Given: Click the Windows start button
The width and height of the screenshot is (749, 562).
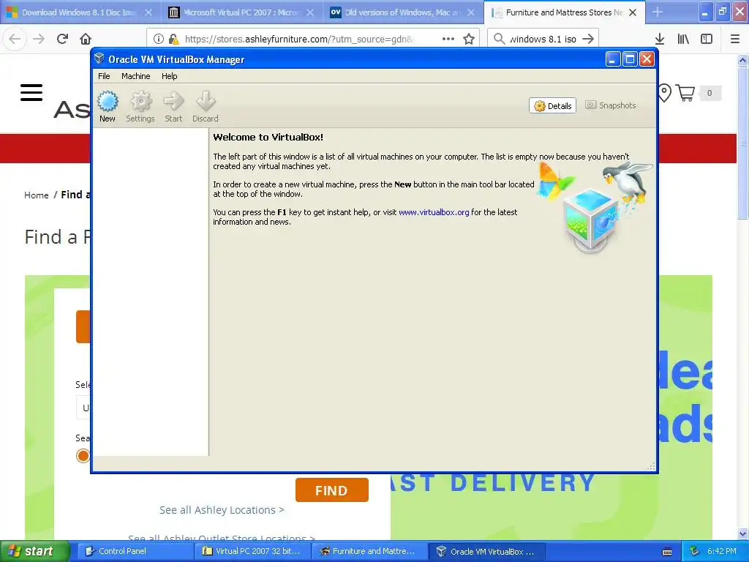Looking at the screenshot, I should click(35, 552).
